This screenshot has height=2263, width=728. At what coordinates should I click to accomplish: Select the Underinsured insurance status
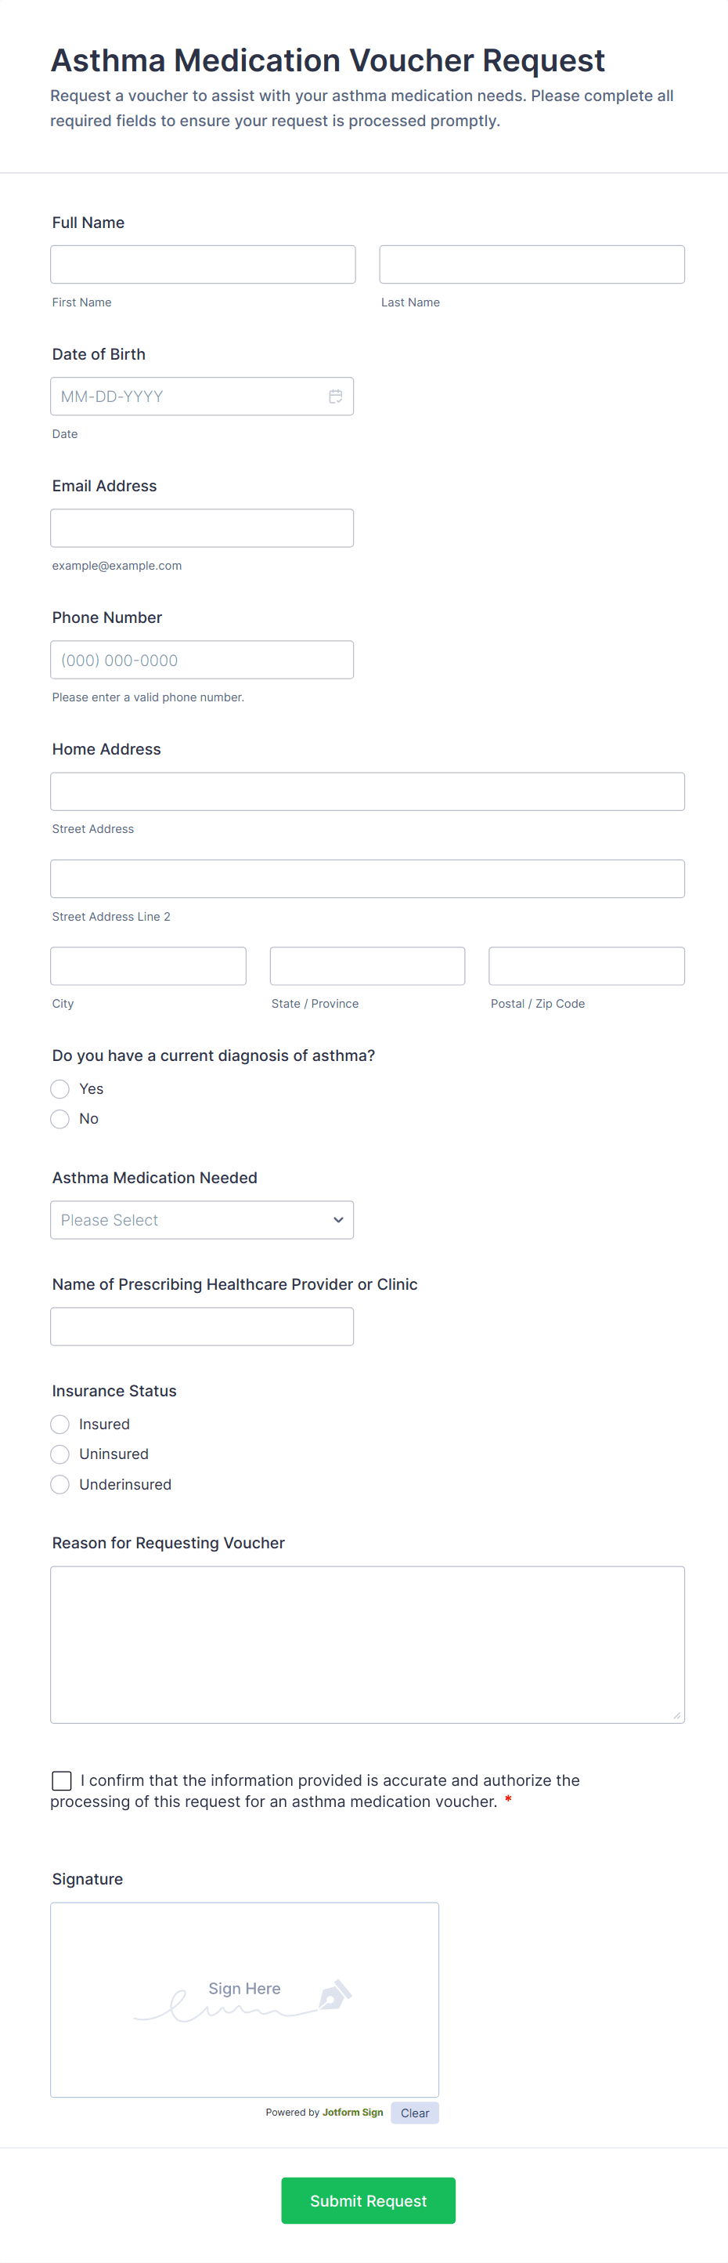pos(59,1484)
